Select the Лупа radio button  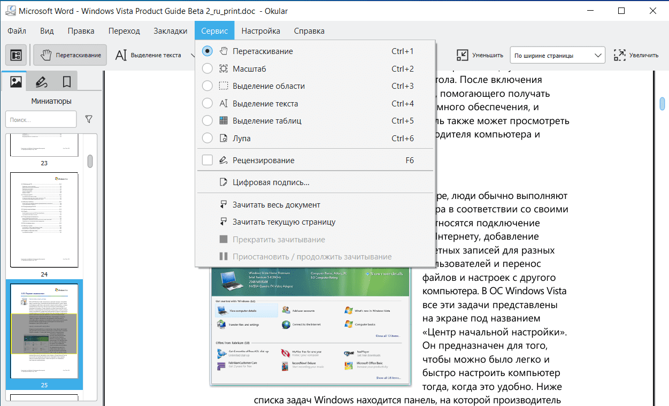(x=207, y=139)
